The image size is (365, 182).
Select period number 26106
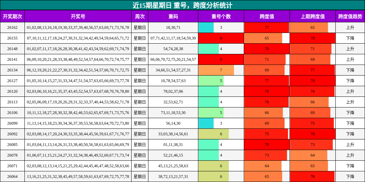point(12,113)
